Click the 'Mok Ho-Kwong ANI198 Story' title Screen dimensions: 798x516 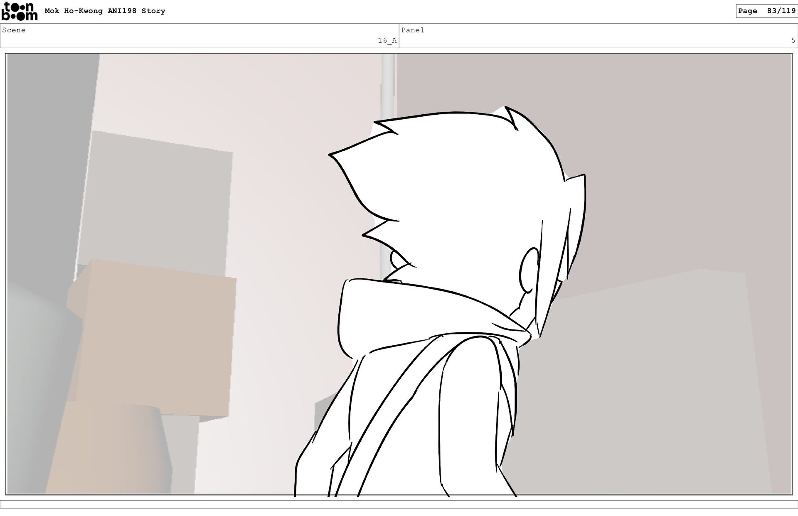[x=105, y=11]
